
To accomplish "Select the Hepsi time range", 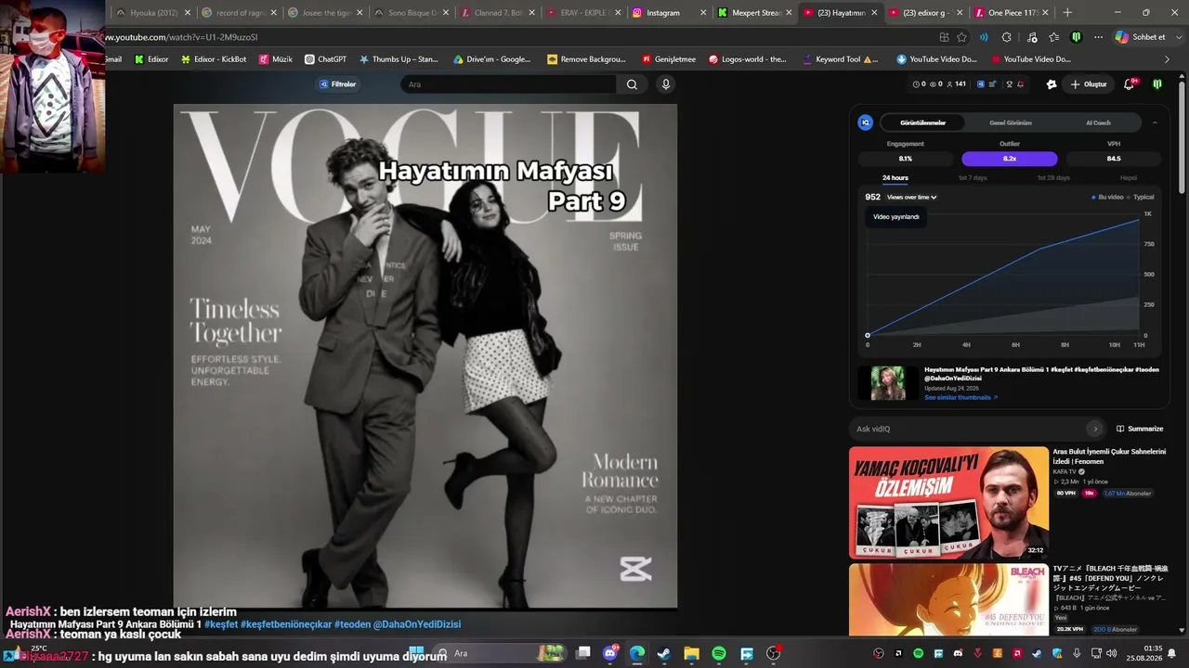I will [x=1129, y=178].
